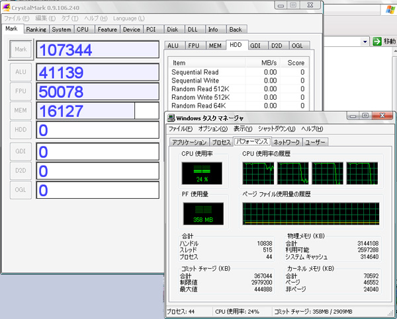
Task: Run the MEM benchmark button
Action: pos(21,110)
